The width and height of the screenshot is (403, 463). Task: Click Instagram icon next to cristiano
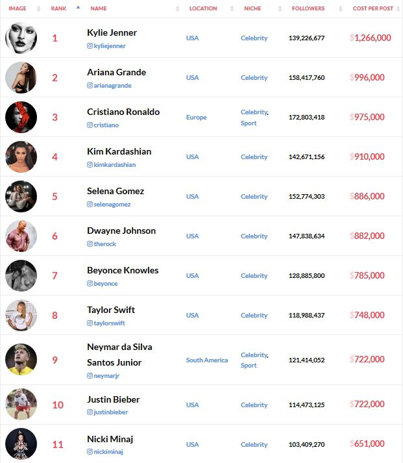(90, 125)
